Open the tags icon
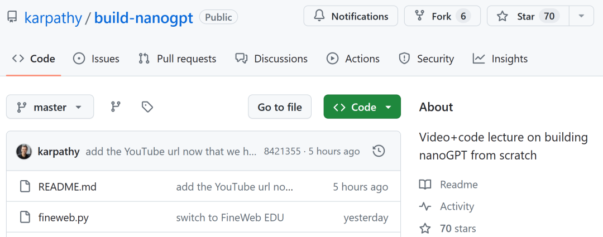Screen dimensions: 603x237 (x=147, y=107)
